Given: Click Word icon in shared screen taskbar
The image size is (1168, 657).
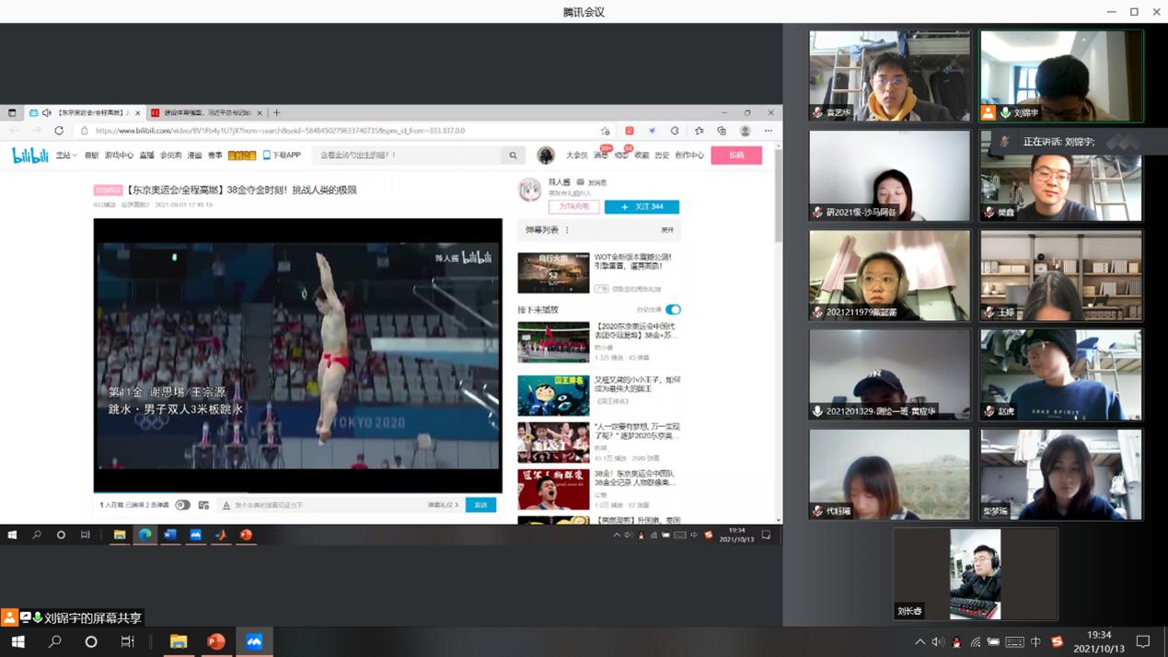Looking at the screenshot, I should (170, 535).
